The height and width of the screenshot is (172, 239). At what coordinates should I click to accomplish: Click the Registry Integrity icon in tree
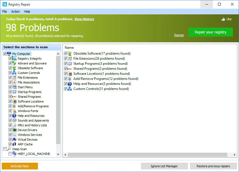14,58
